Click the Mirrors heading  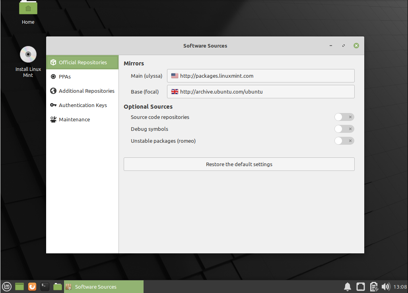(x=134, y=63)
